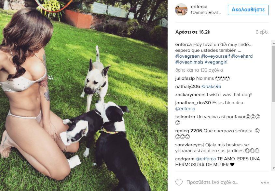
Task: Open the #vegangirl hashtag
Action: [216, 62]
